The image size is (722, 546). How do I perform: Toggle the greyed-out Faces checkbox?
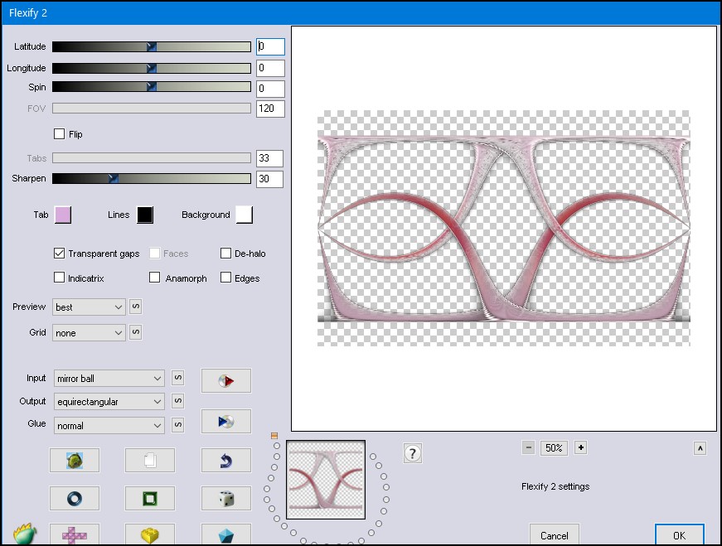point(155,254)
